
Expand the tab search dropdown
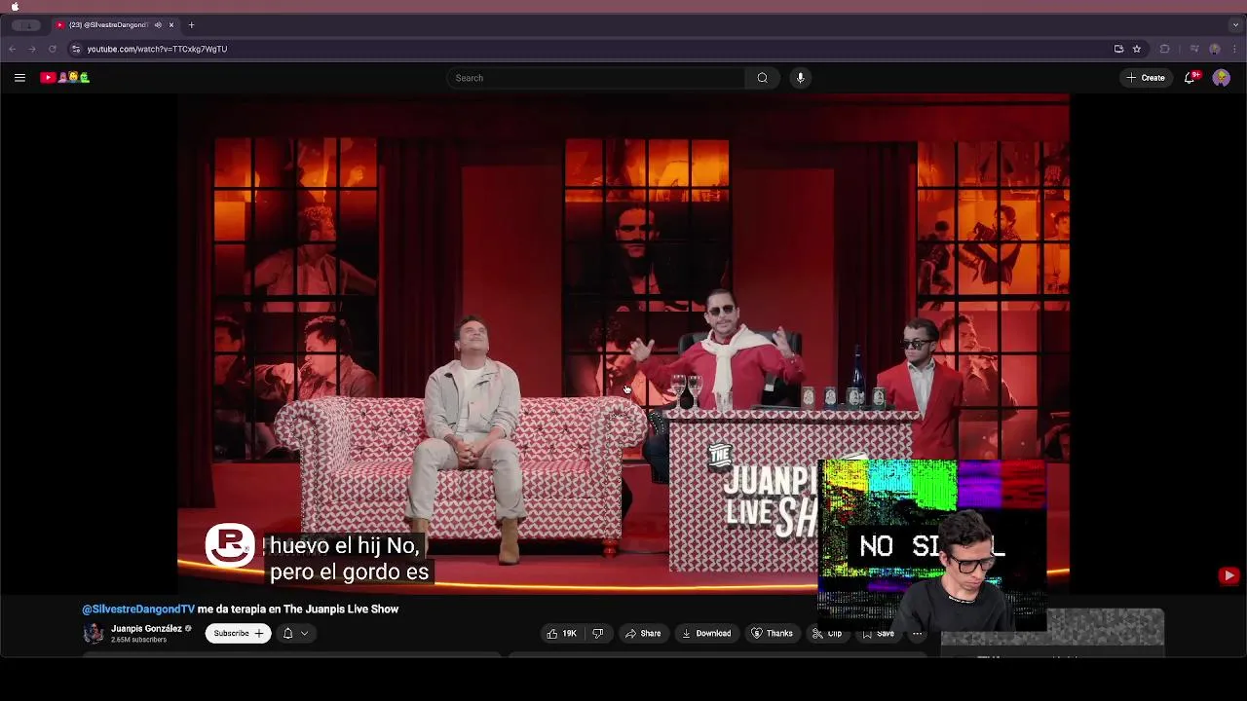tap(1234, 24)
